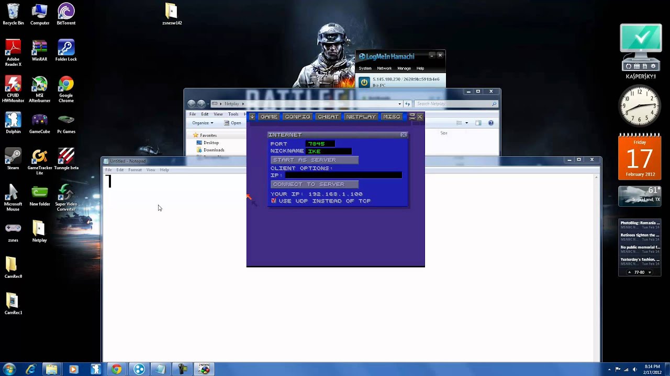Click the Dolphin desktop icon

13,123
